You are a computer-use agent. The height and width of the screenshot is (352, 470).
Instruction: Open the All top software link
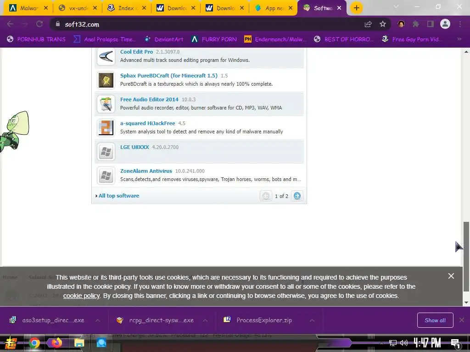pos(119,196)
